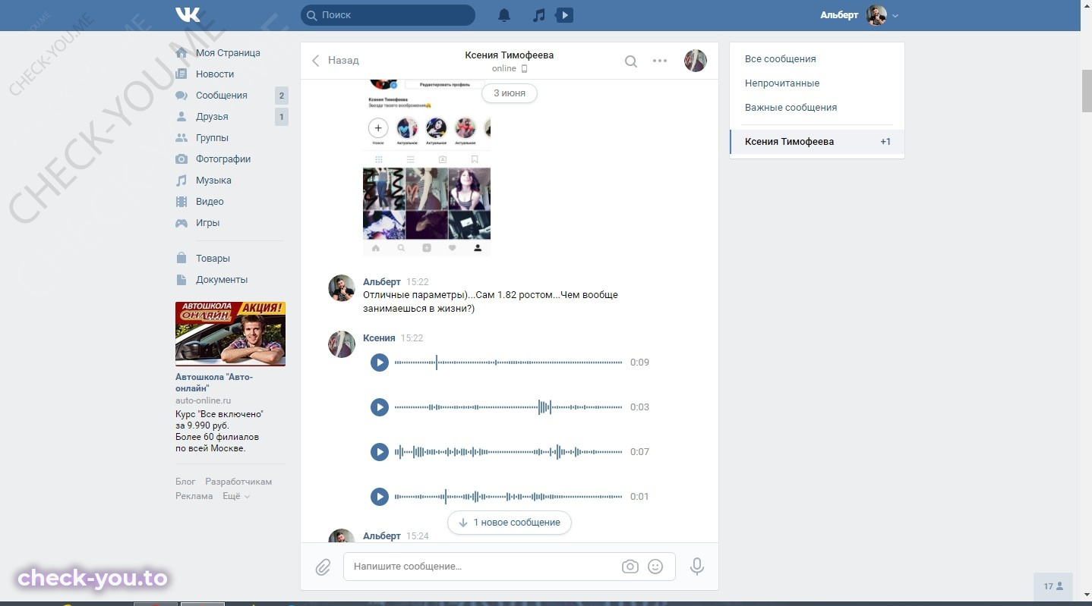Click the gamepad icon beside Игры
Viewport: 1092px width, 606px height.
[x=181, y=223]
